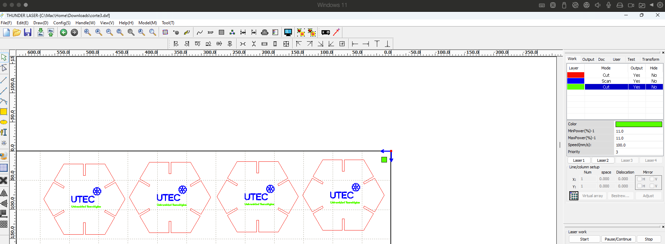The width and height of the screenshot is (665, 244).
Task: Select the yellow Rectangle tool
Action: coord(3,112)
